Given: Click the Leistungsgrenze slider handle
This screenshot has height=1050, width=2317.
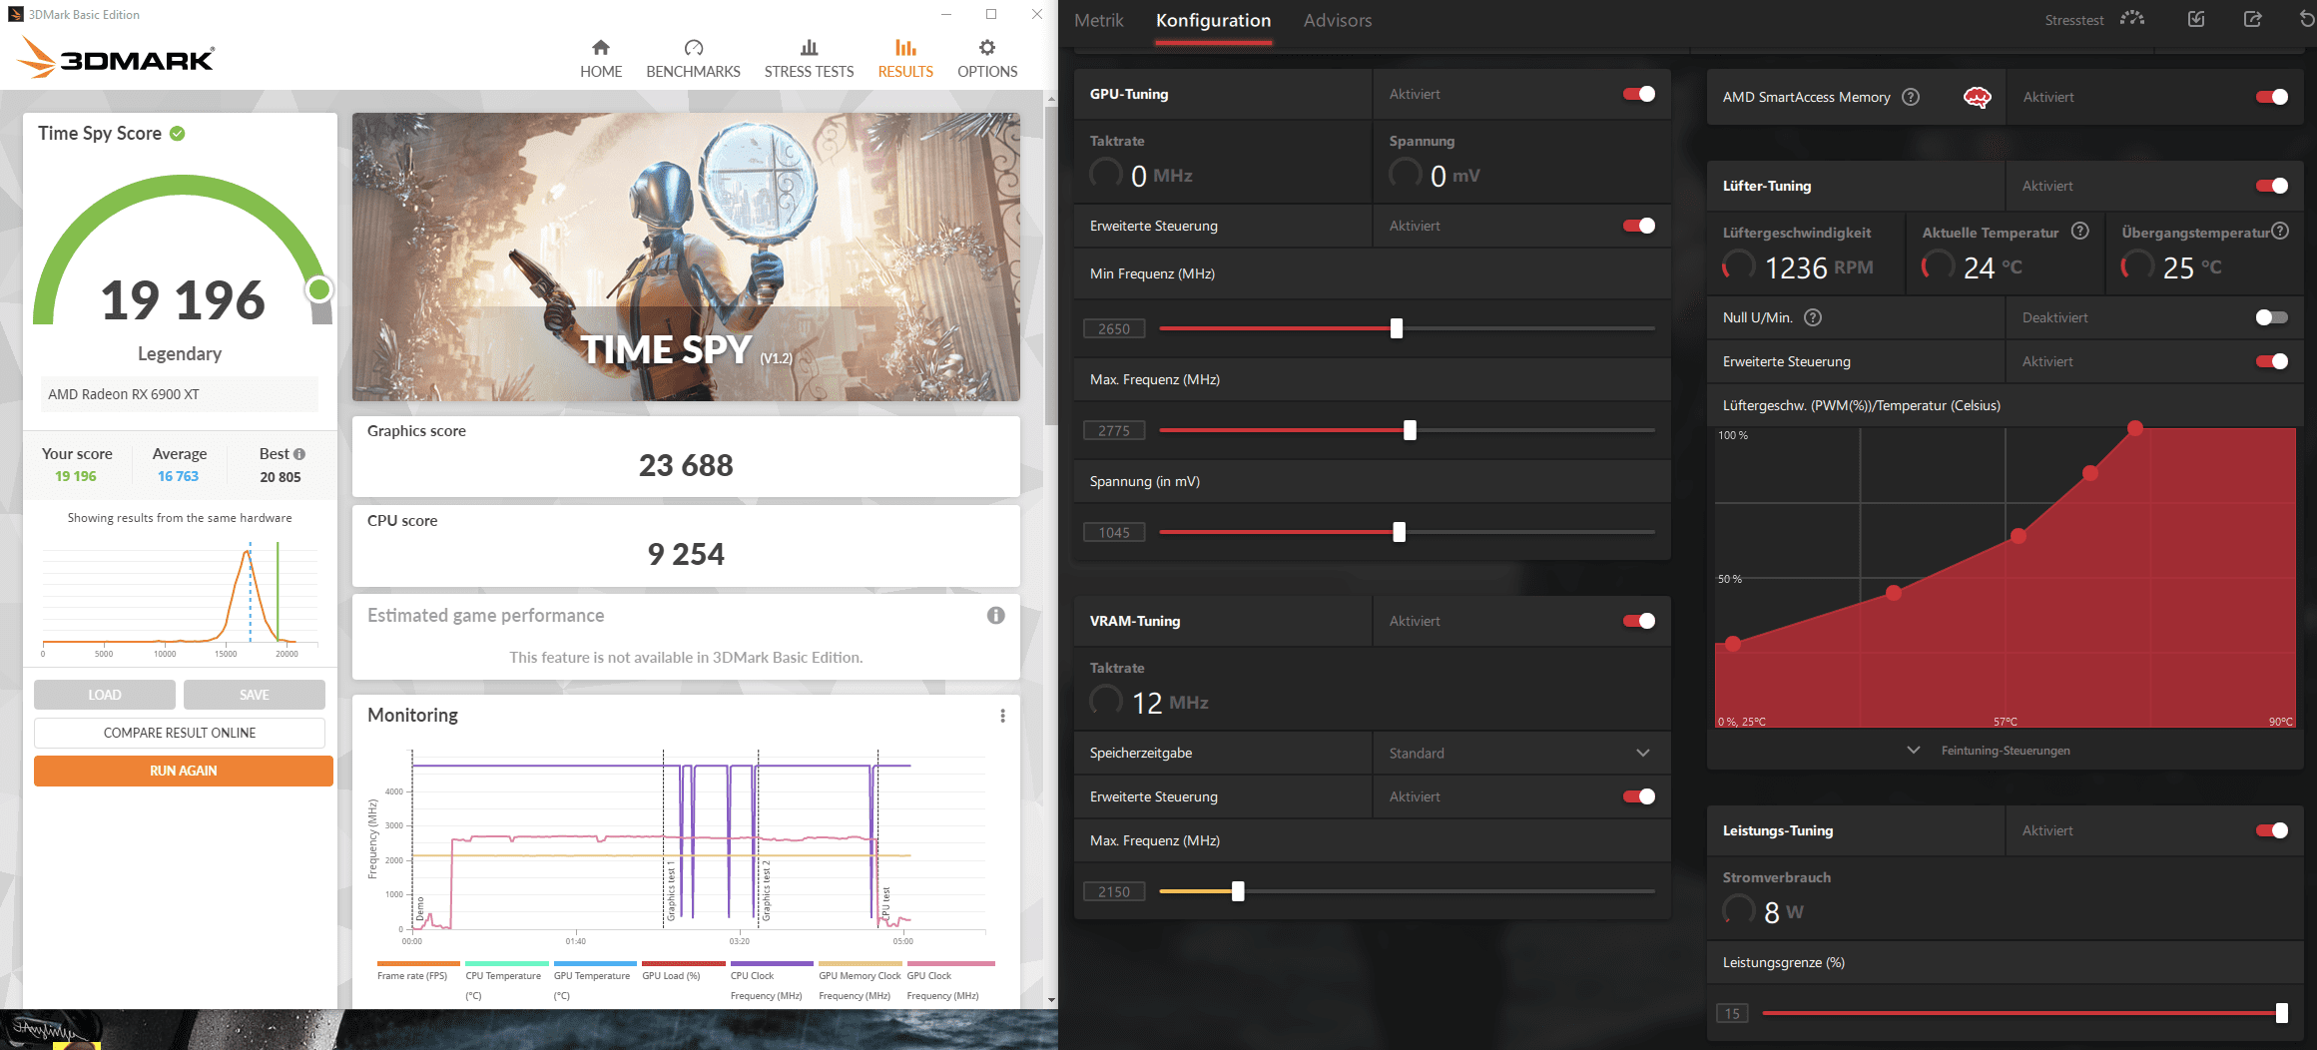Looking at the screenshot, I should (2282, 1013).
